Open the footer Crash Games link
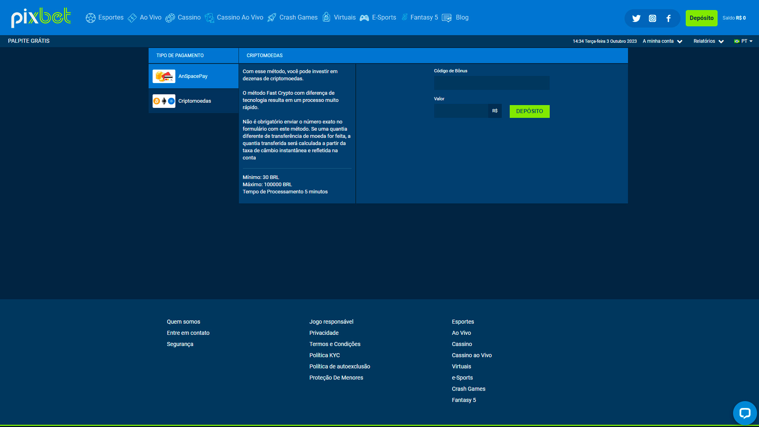Screen dimensions: 759x427 468,389
